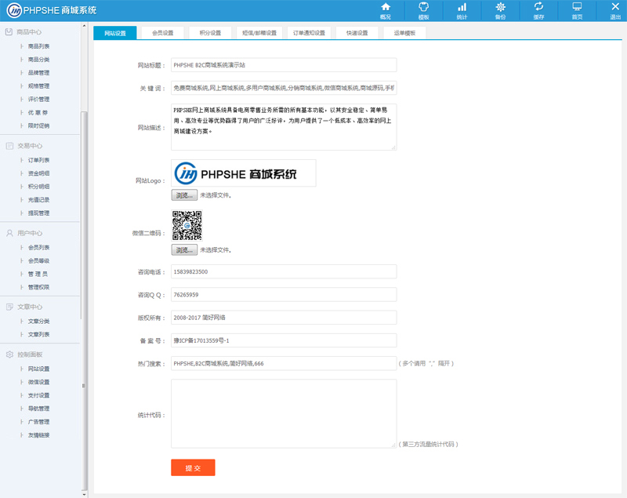Collapse the 商品中心 sidebar section
The width and height of the screenshot is (627, 498).
[30, 32]
